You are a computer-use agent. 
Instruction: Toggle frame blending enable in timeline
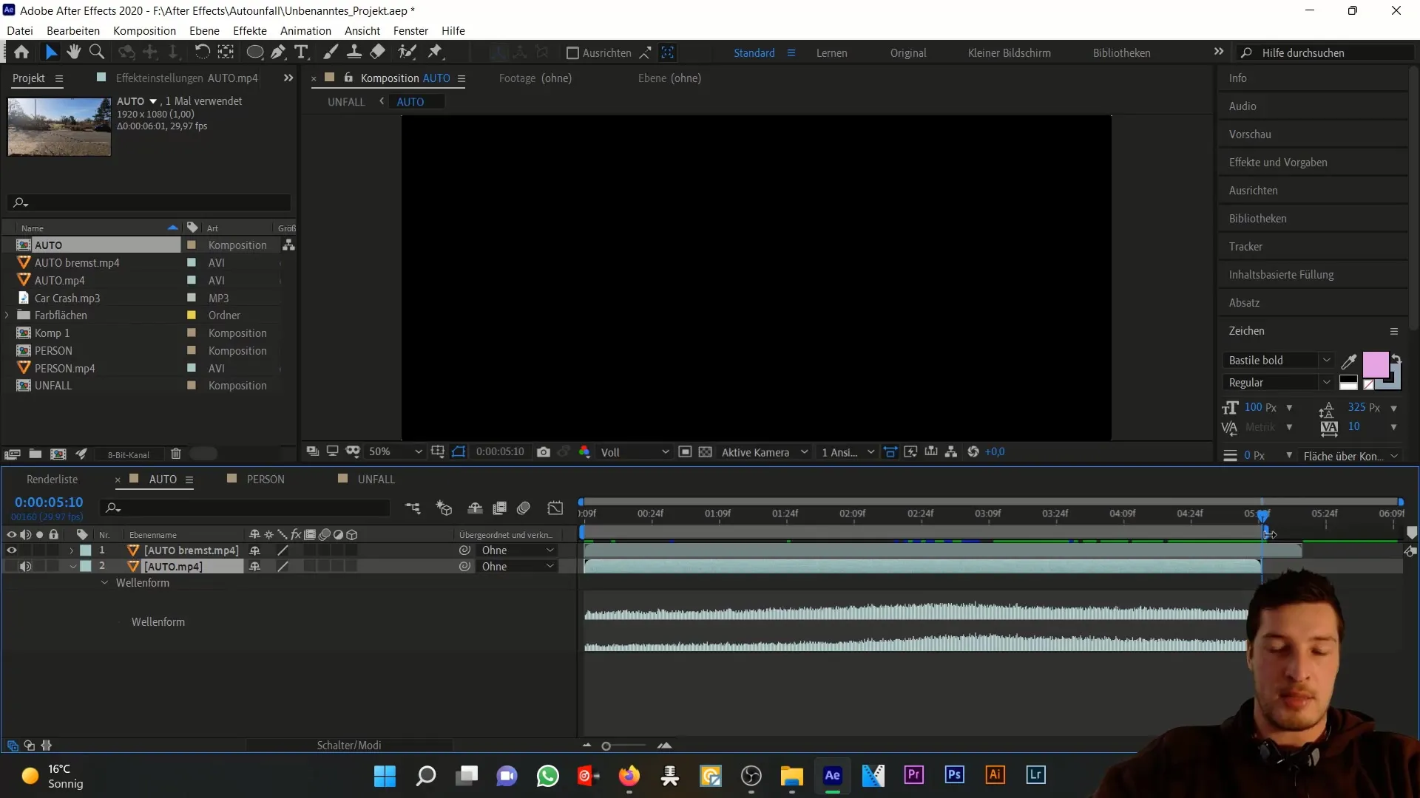click(x=500, y=508)
